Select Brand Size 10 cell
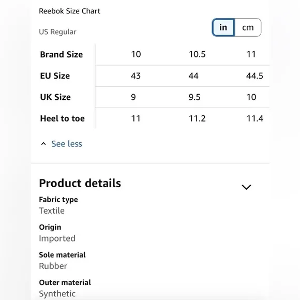Viewport: 300px width, 300px height. [136, 54]
